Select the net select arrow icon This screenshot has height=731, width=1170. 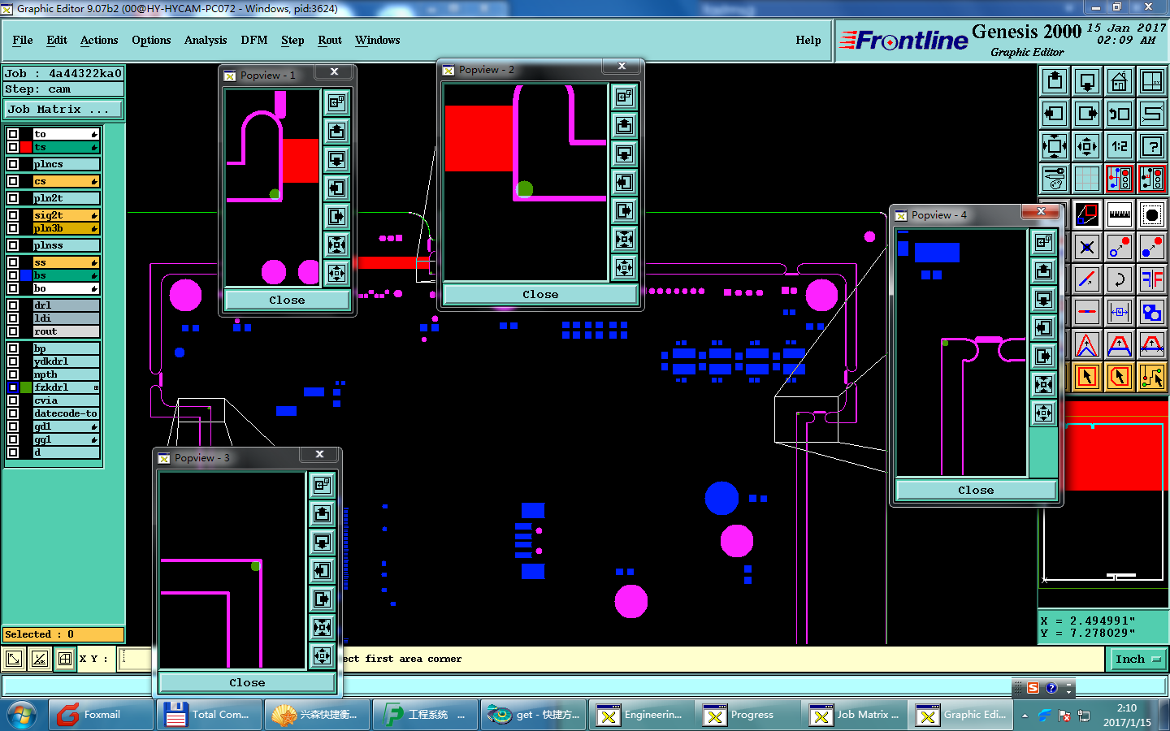tap(1152, 377)
